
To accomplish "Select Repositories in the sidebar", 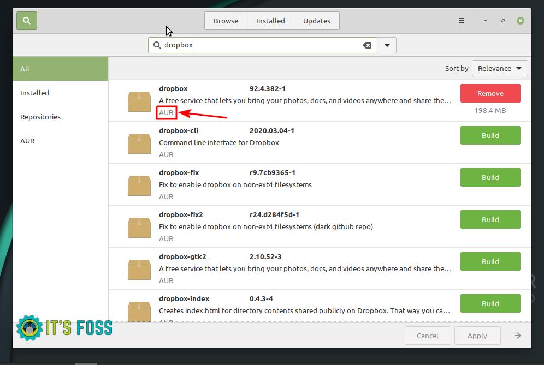I will click(x=40, y=117).
